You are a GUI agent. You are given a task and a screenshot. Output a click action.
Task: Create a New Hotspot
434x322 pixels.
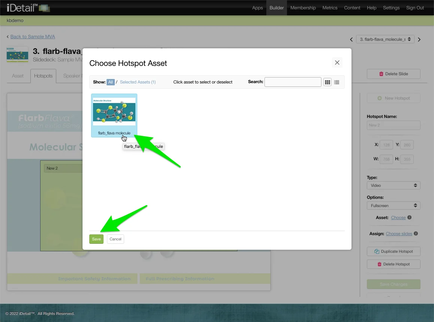click(x=393, y=98)
